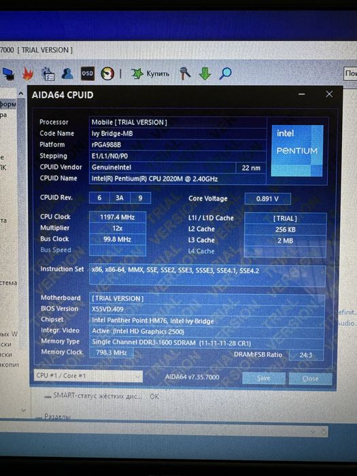Click the green down-arrow update icon

click(205, 73)
